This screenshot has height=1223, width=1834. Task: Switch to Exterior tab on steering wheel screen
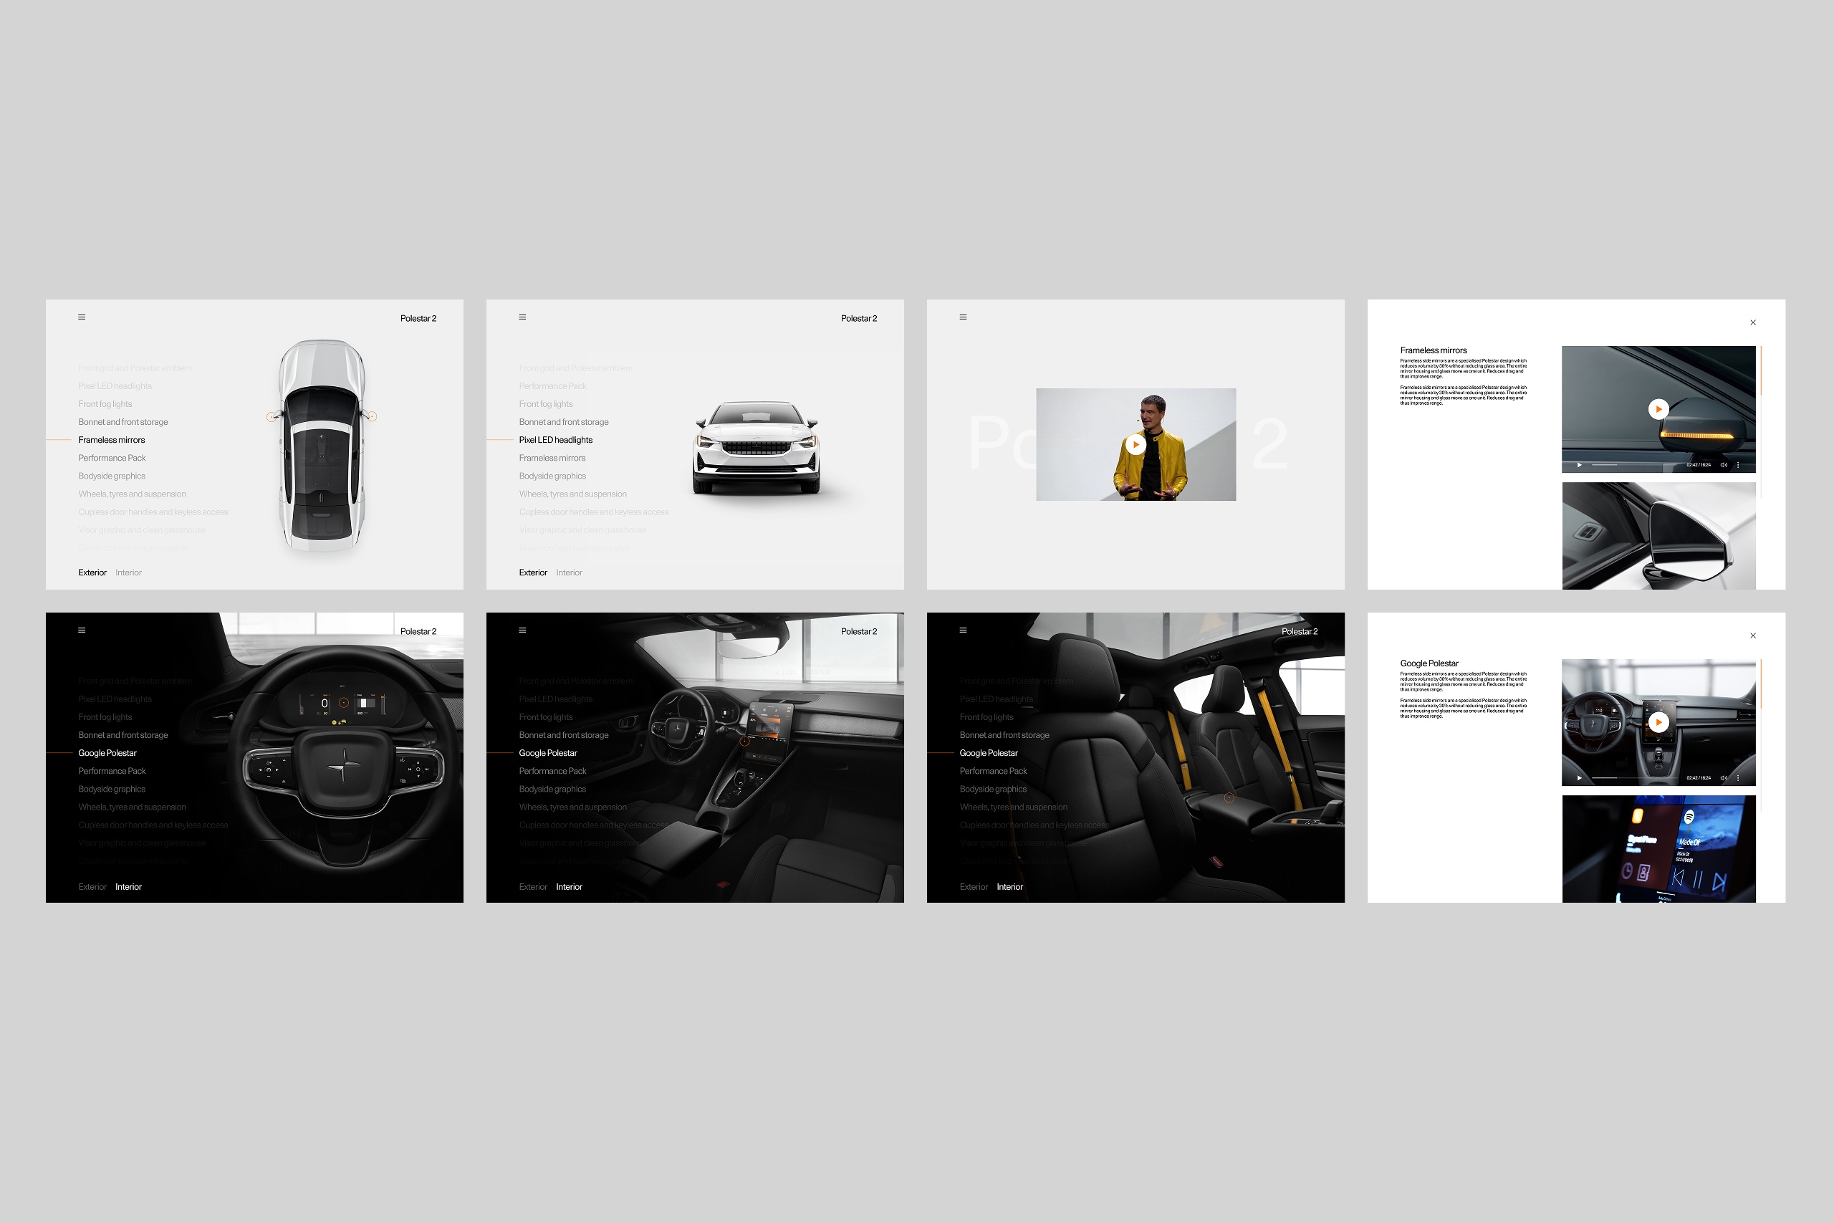92,887
